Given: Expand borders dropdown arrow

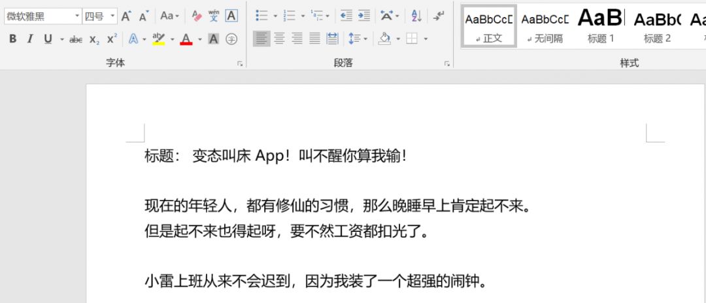Looking at the screenshot, I should [426, 39].
